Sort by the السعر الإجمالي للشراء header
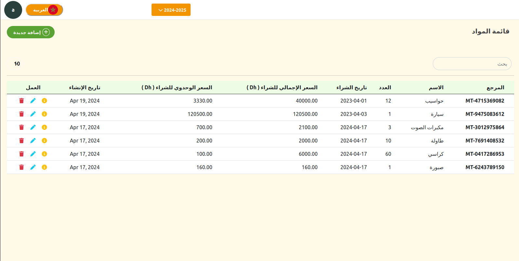The width and height of the screenshot is (519, 261). point(282,88)
